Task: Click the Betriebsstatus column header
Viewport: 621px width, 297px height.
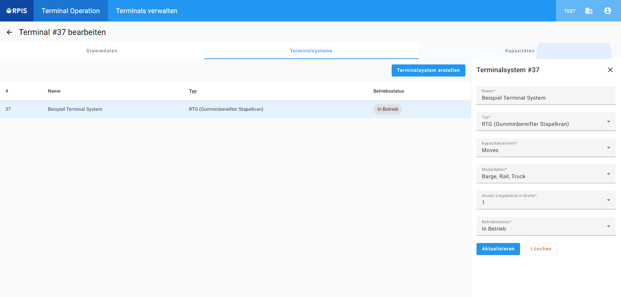Action: click(x=389, y=91)
